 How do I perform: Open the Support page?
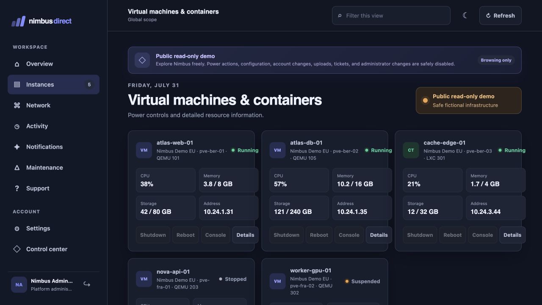click(53, 189)
